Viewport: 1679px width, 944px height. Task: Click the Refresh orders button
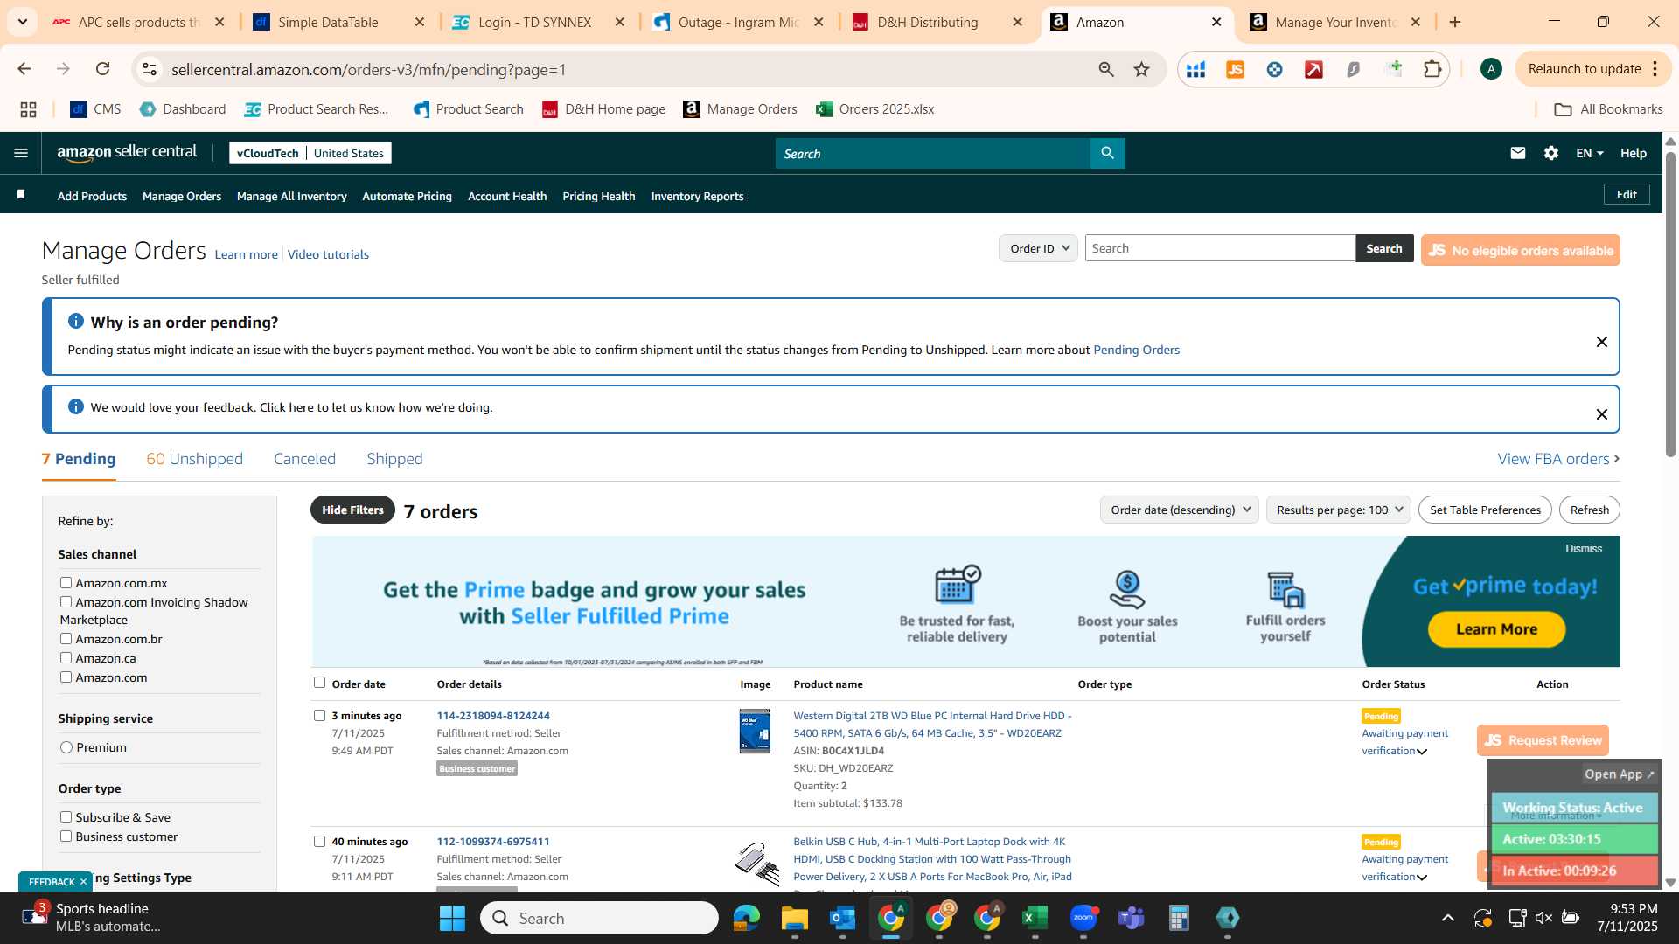pos(1589,510)
